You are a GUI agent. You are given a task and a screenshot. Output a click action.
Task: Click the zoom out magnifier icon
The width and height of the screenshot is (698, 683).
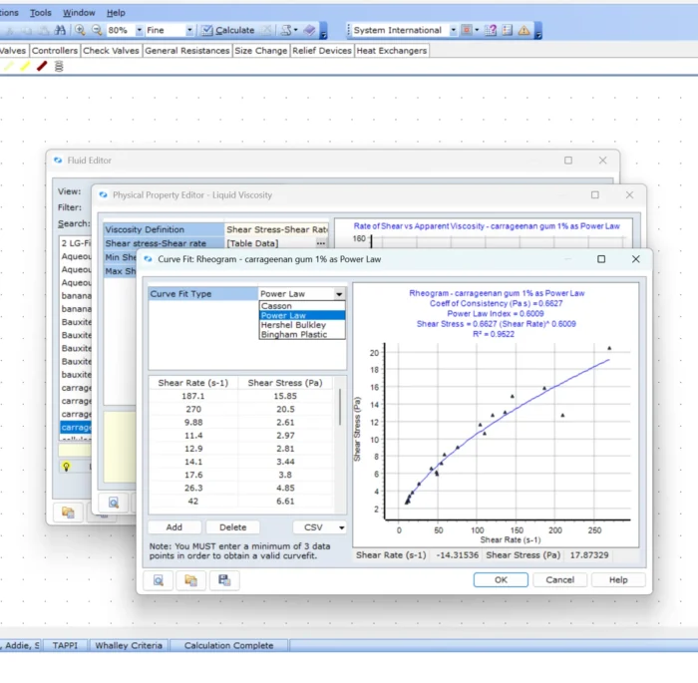click(97, 30)
